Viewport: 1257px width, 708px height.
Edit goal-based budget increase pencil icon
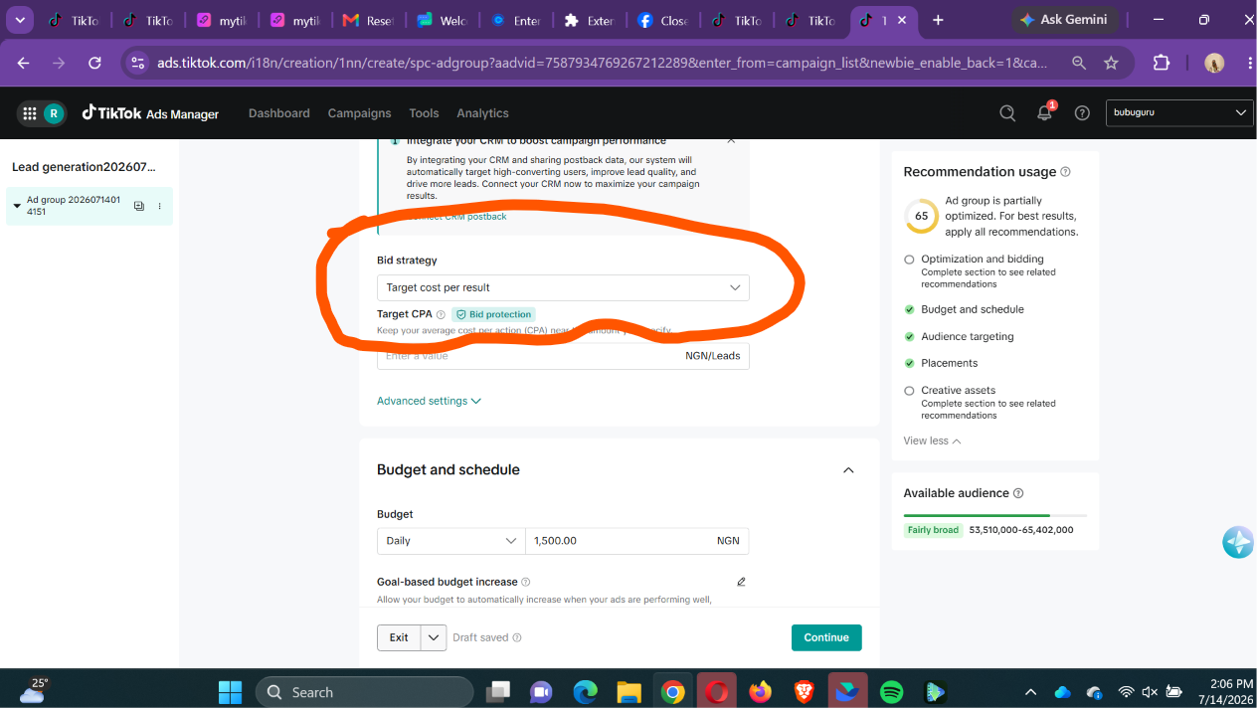tap(741, 582)
